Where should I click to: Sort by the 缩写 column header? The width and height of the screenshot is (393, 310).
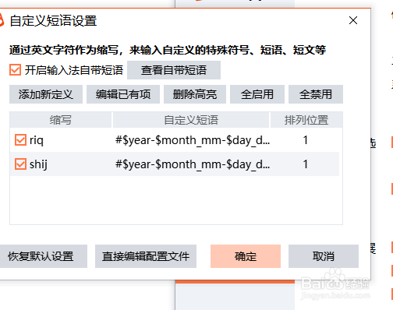coord(61,120)
